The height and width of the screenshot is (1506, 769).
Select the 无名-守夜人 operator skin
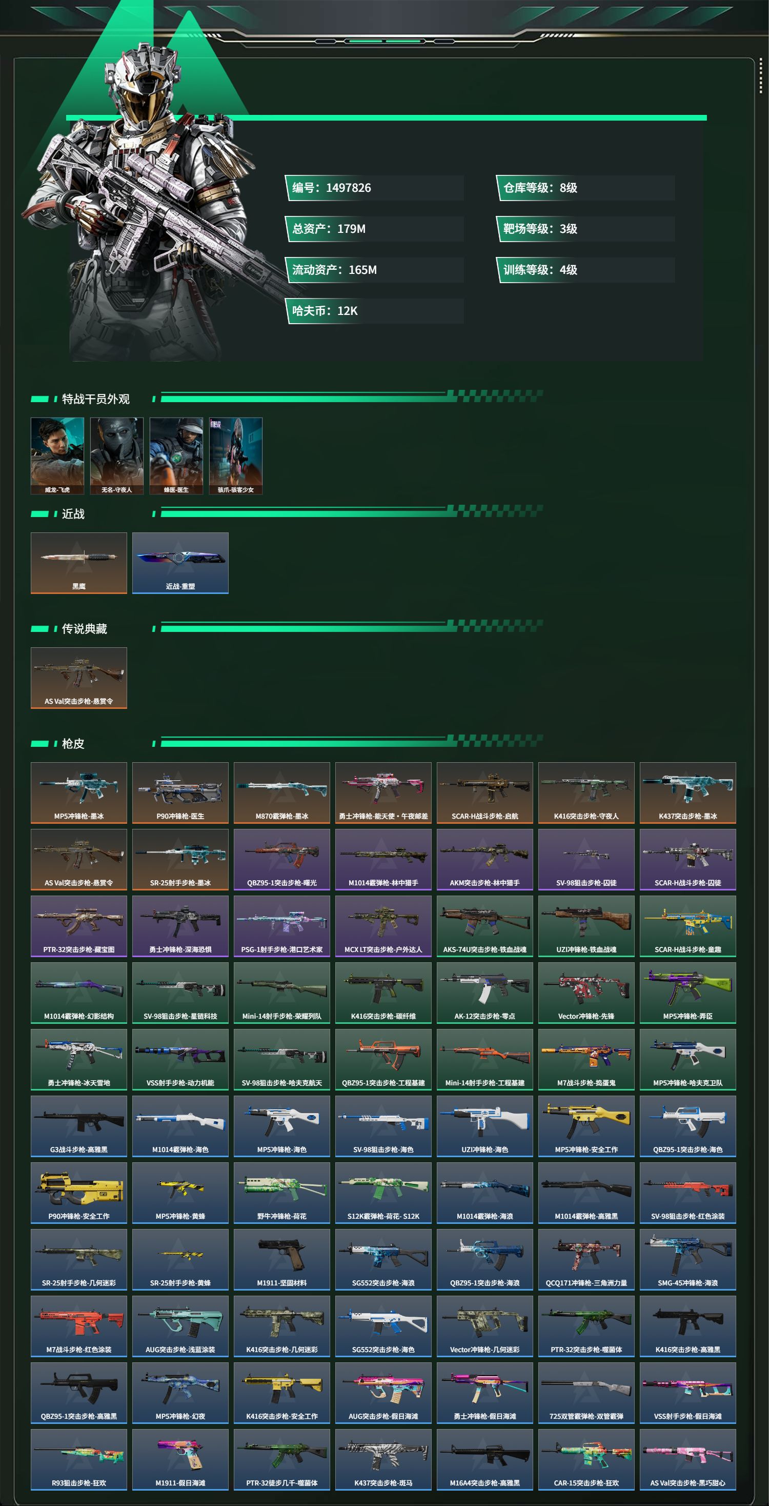point(117,455)
